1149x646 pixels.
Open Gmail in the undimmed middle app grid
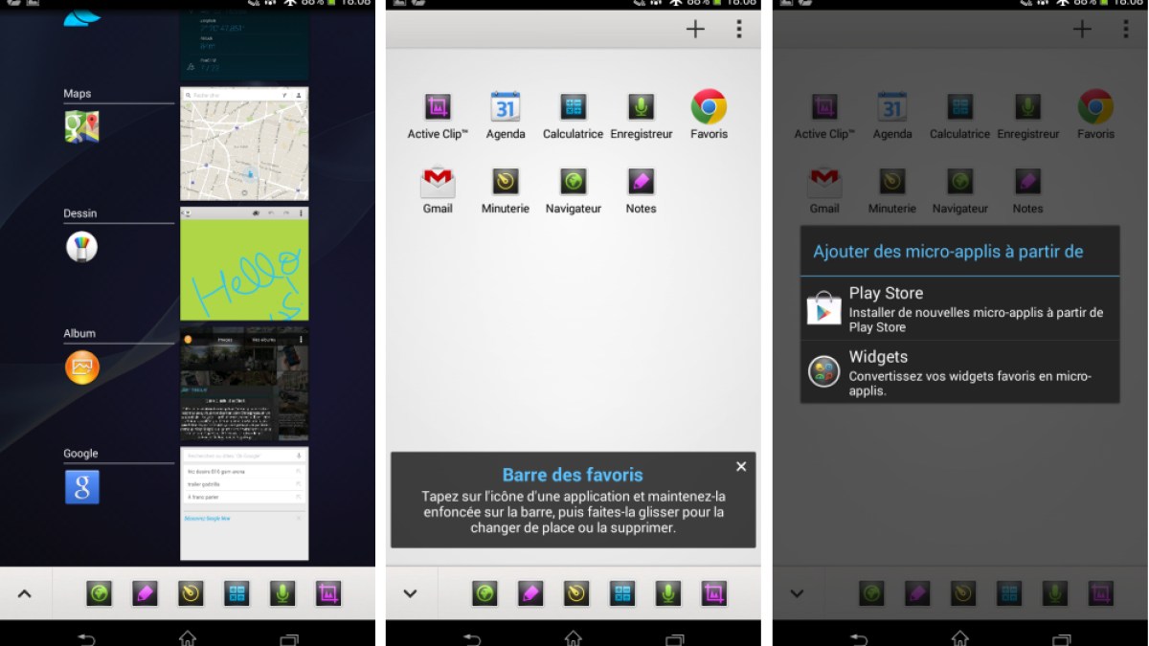pyautogui.click(x=438, y=182)
